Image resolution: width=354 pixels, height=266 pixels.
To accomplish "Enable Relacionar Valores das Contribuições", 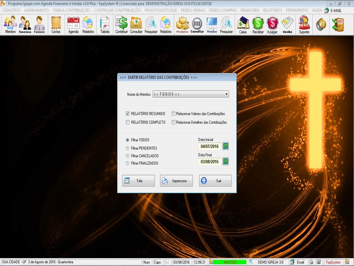I will [x=173, y=113].
